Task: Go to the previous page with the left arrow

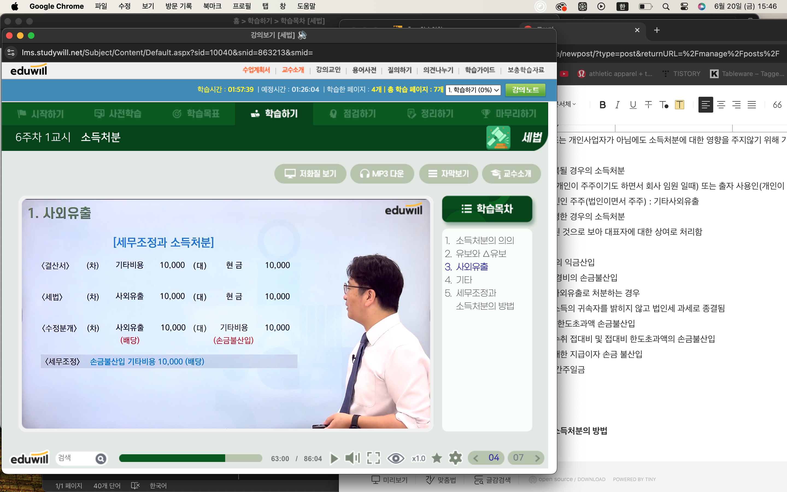Action: 476,458
